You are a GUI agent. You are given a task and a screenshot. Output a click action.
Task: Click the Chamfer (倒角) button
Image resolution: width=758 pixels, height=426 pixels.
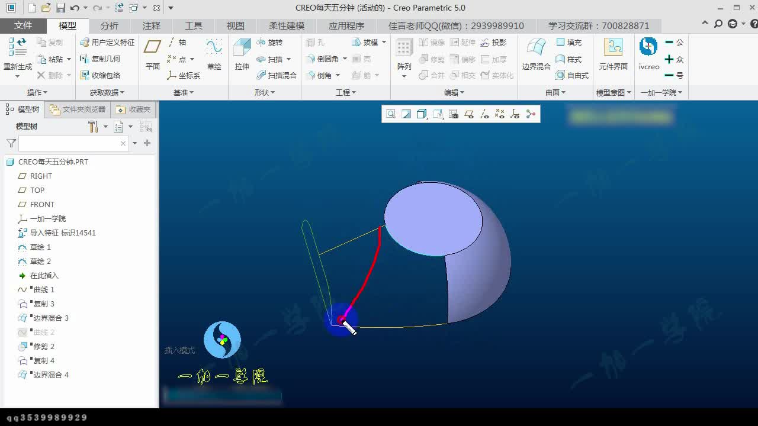pos(320,75)
